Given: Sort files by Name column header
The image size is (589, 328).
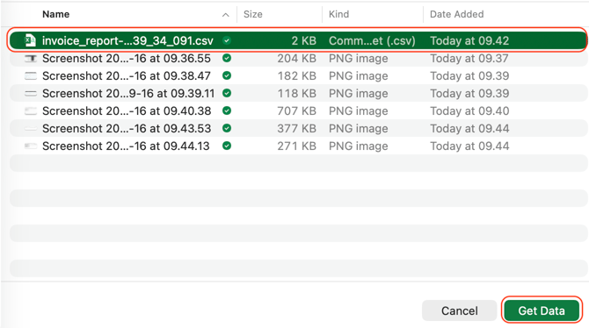Looking at the screenshot, I should 56,14.
